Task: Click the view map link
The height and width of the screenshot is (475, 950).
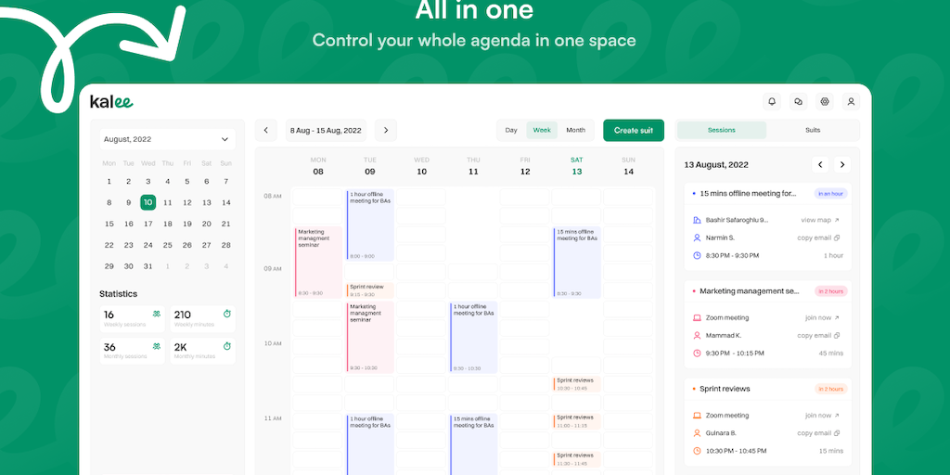Action: coord(819,220)
